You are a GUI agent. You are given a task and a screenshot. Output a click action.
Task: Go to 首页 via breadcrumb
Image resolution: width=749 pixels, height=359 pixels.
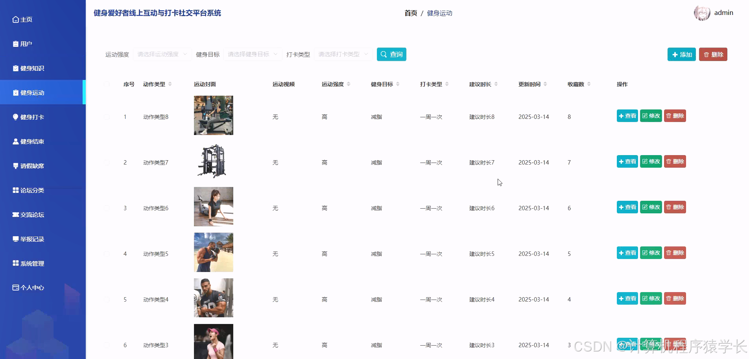pos(411,13)
